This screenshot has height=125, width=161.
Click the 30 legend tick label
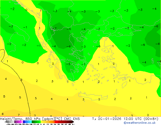pyautogui.click(x=58, y=124)
